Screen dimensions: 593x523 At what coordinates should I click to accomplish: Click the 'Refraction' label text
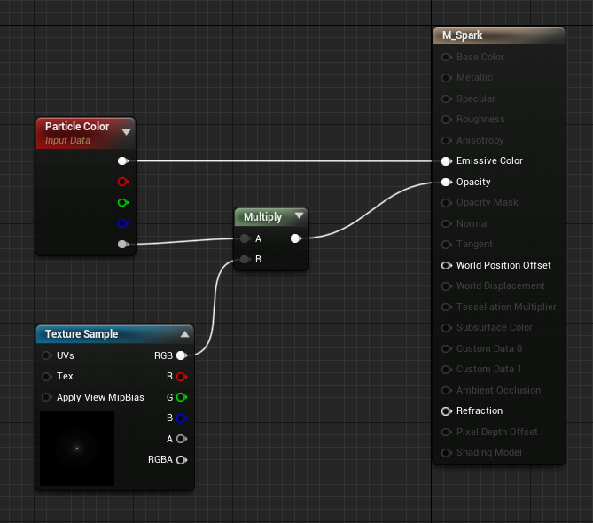click(480, 410)
